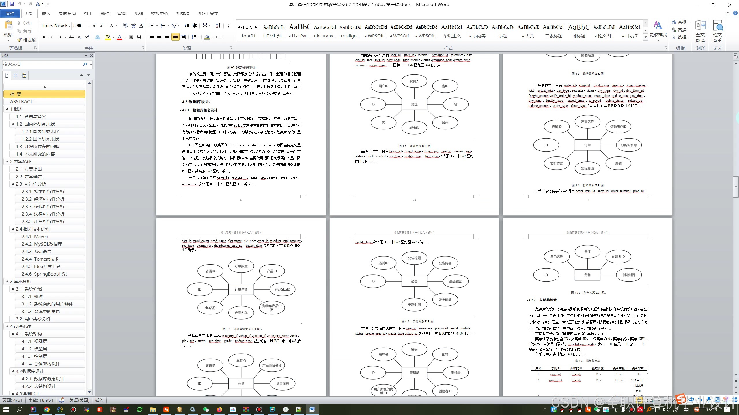Click the superscript icon
Viewport: 739px width, 415px height.
[87, 37]
